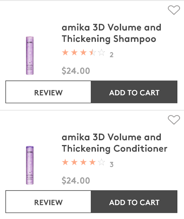The image size is (184, 219).
Task: Click the empty fifth star on Conditioner rating
Action: coord(101,162)
